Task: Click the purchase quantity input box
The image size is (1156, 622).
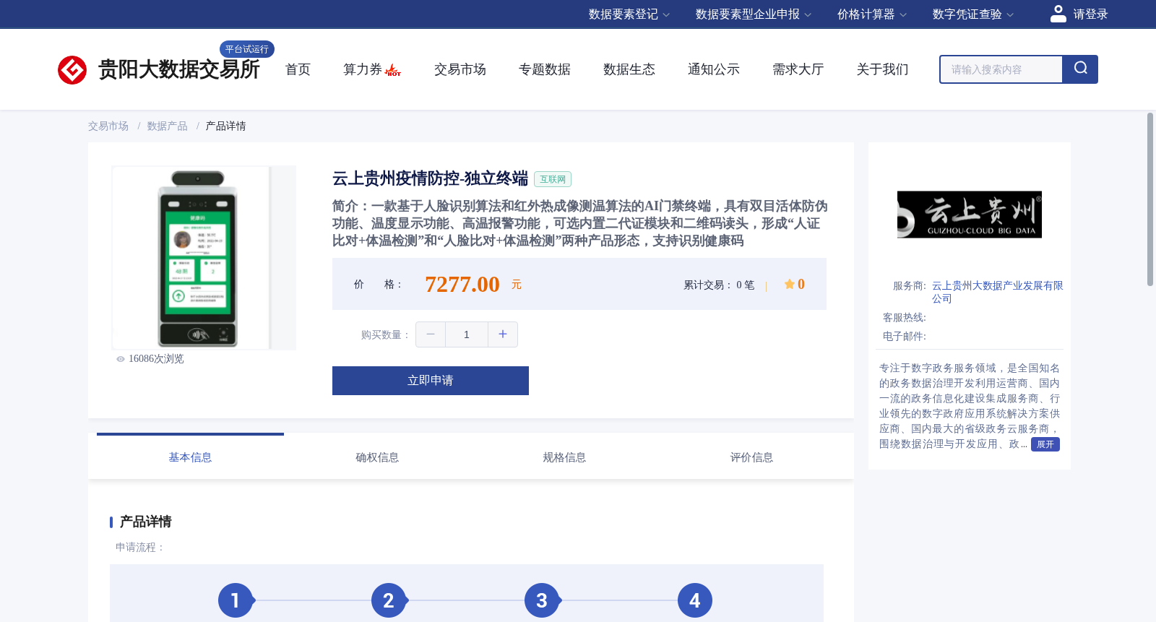Action: pos(467,334)
